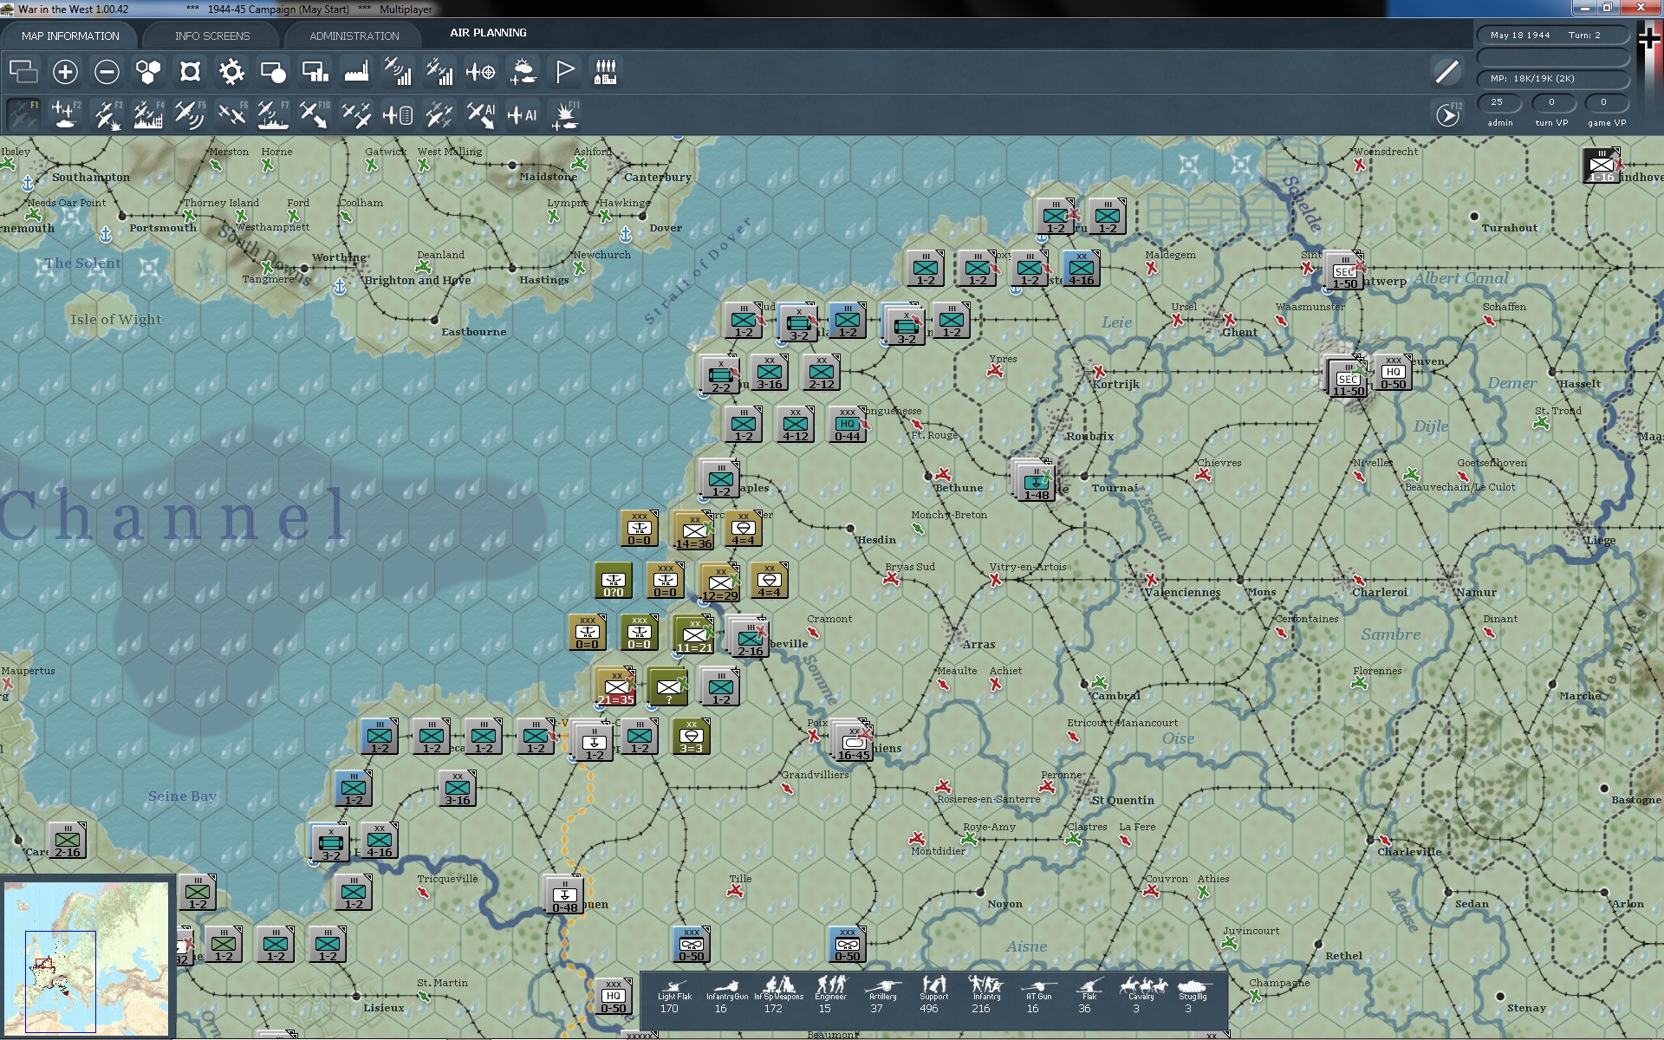The height and width of the screenshot is (1040, 1664).
Task: Click the date and turn display field
Action: point(1552,36)
